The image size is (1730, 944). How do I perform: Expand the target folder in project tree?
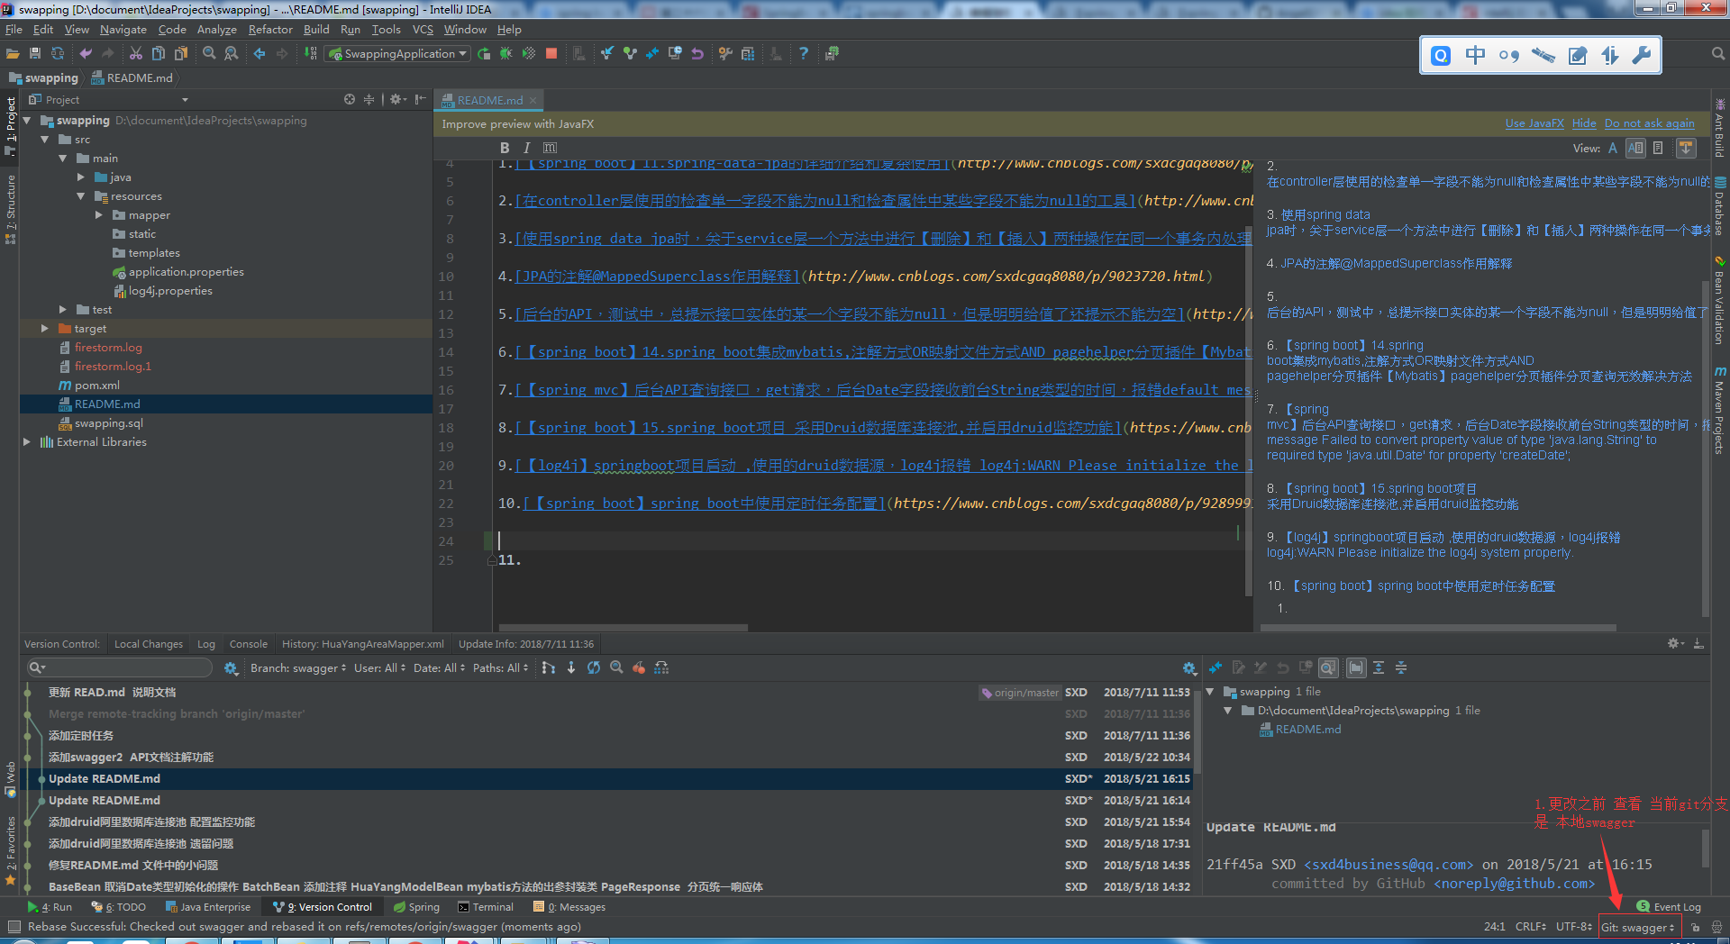point(45,329)
